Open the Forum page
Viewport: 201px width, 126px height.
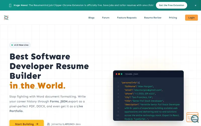[106, 18]
